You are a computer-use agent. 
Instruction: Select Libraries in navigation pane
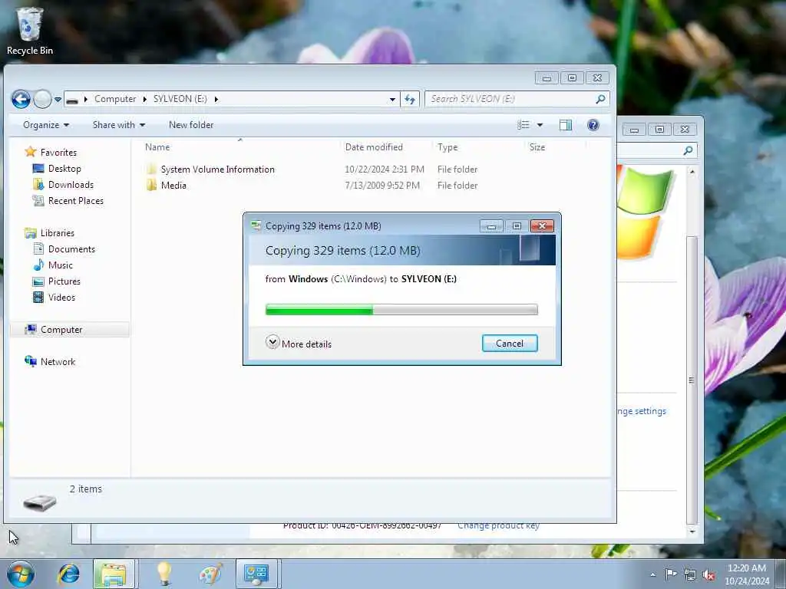(57, 233)
